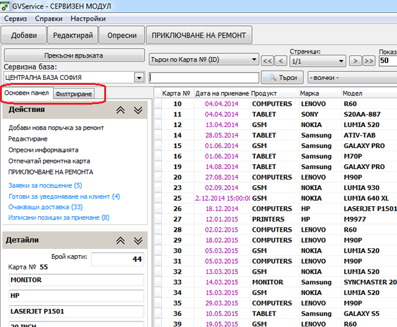Click ПРИКЛЮЧВАНЕ НА РЕМОНТА action in the panel
The height and width of the screenshot is (327, 397).
coord(51,172)
